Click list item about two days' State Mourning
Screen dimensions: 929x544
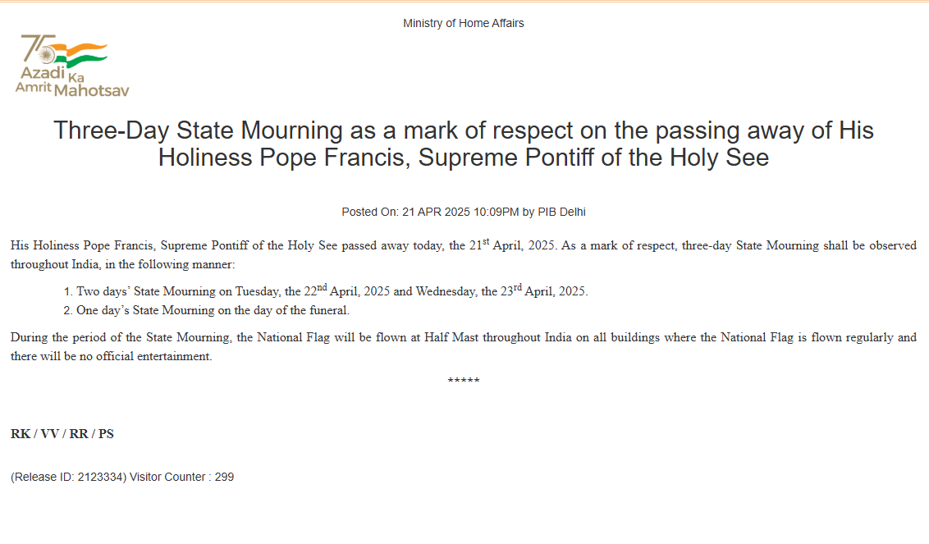[332, 291]
